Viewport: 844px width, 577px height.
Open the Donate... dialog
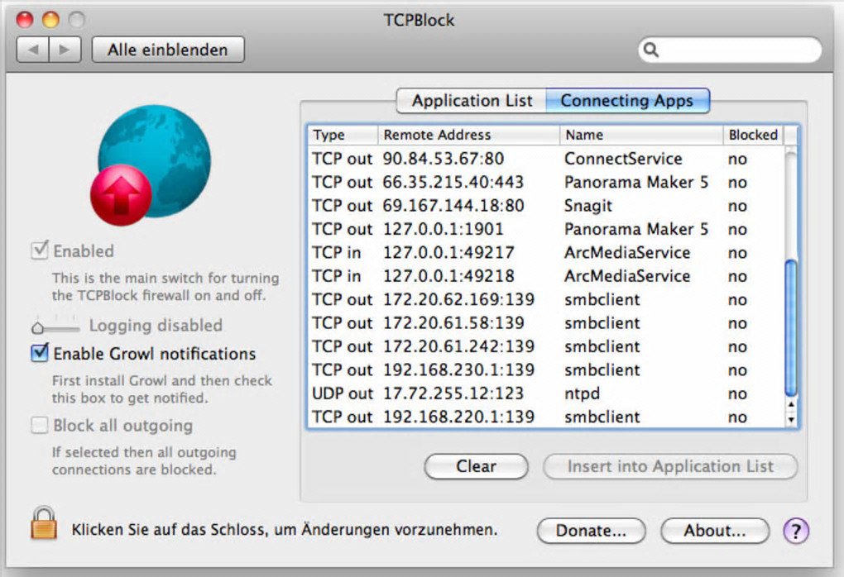[x=591, y=531]
